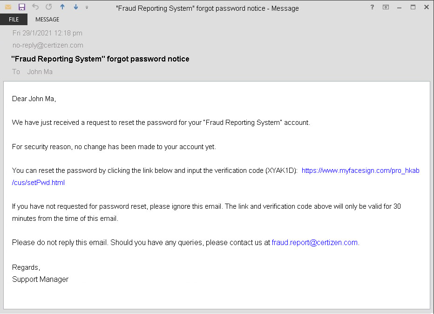Click the envelope mail icon in title bar

coord(8,7)
